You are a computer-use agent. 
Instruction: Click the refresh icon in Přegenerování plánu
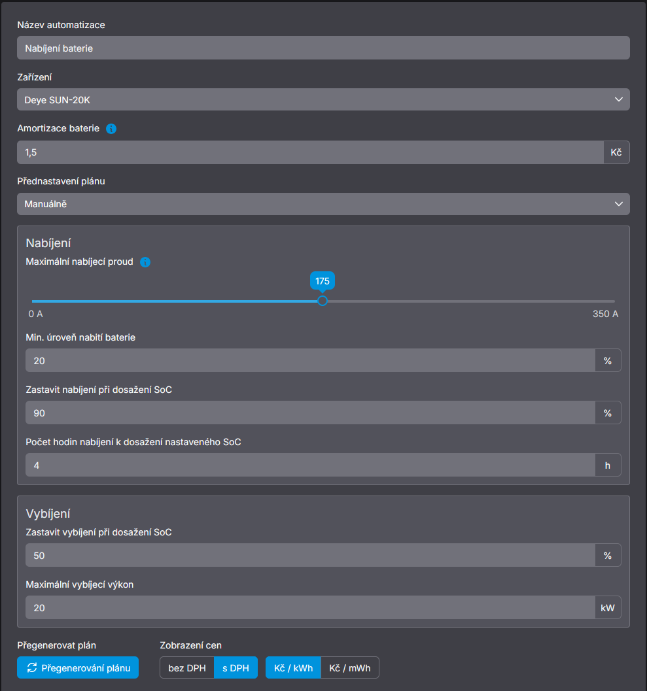pyautogui.click(x=31, y=668)
